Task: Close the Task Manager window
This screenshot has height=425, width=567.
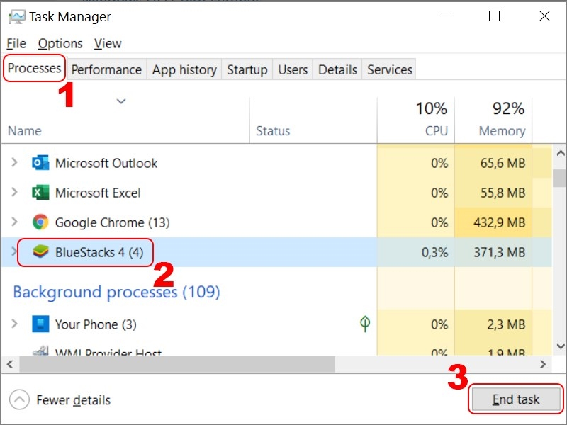Action: (544, 16)
